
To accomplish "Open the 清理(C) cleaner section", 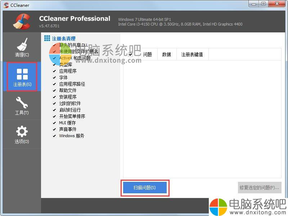I will click(22, 47).
